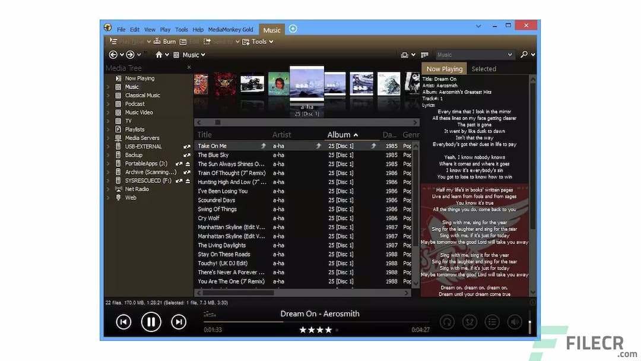Toggle repeat mode in the player controls
641x361 pixels.
tap(446, 321)
